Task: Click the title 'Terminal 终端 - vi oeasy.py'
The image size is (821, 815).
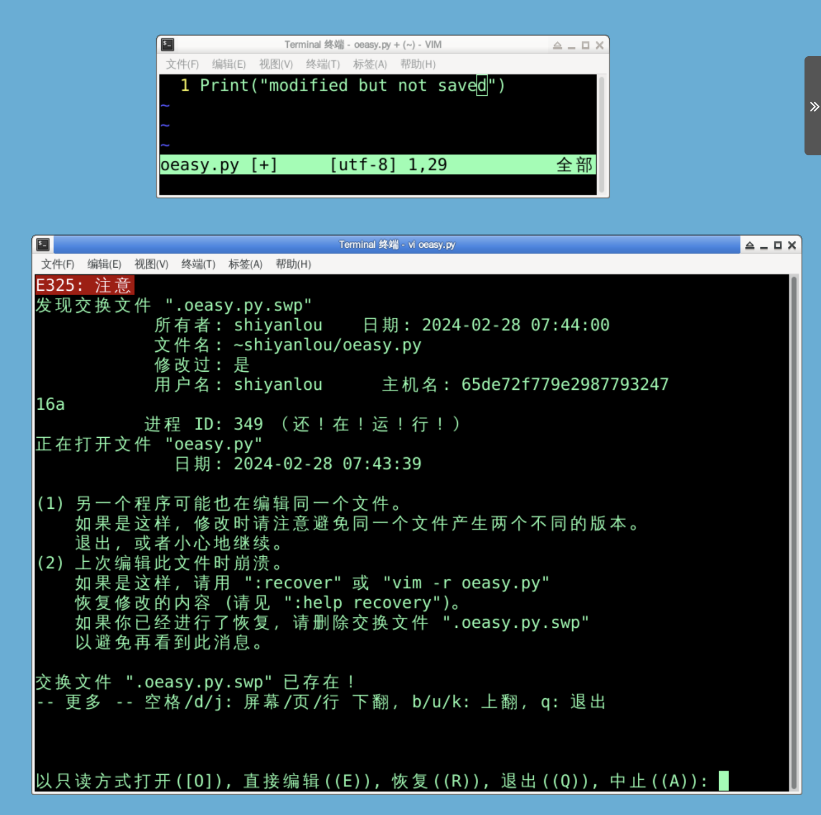Action: (x=397, y=244)
